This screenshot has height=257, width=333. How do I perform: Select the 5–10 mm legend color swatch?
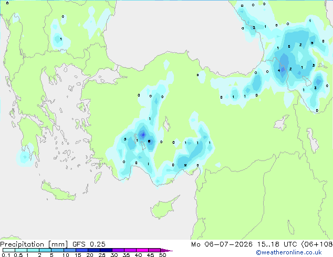(57, 250)
